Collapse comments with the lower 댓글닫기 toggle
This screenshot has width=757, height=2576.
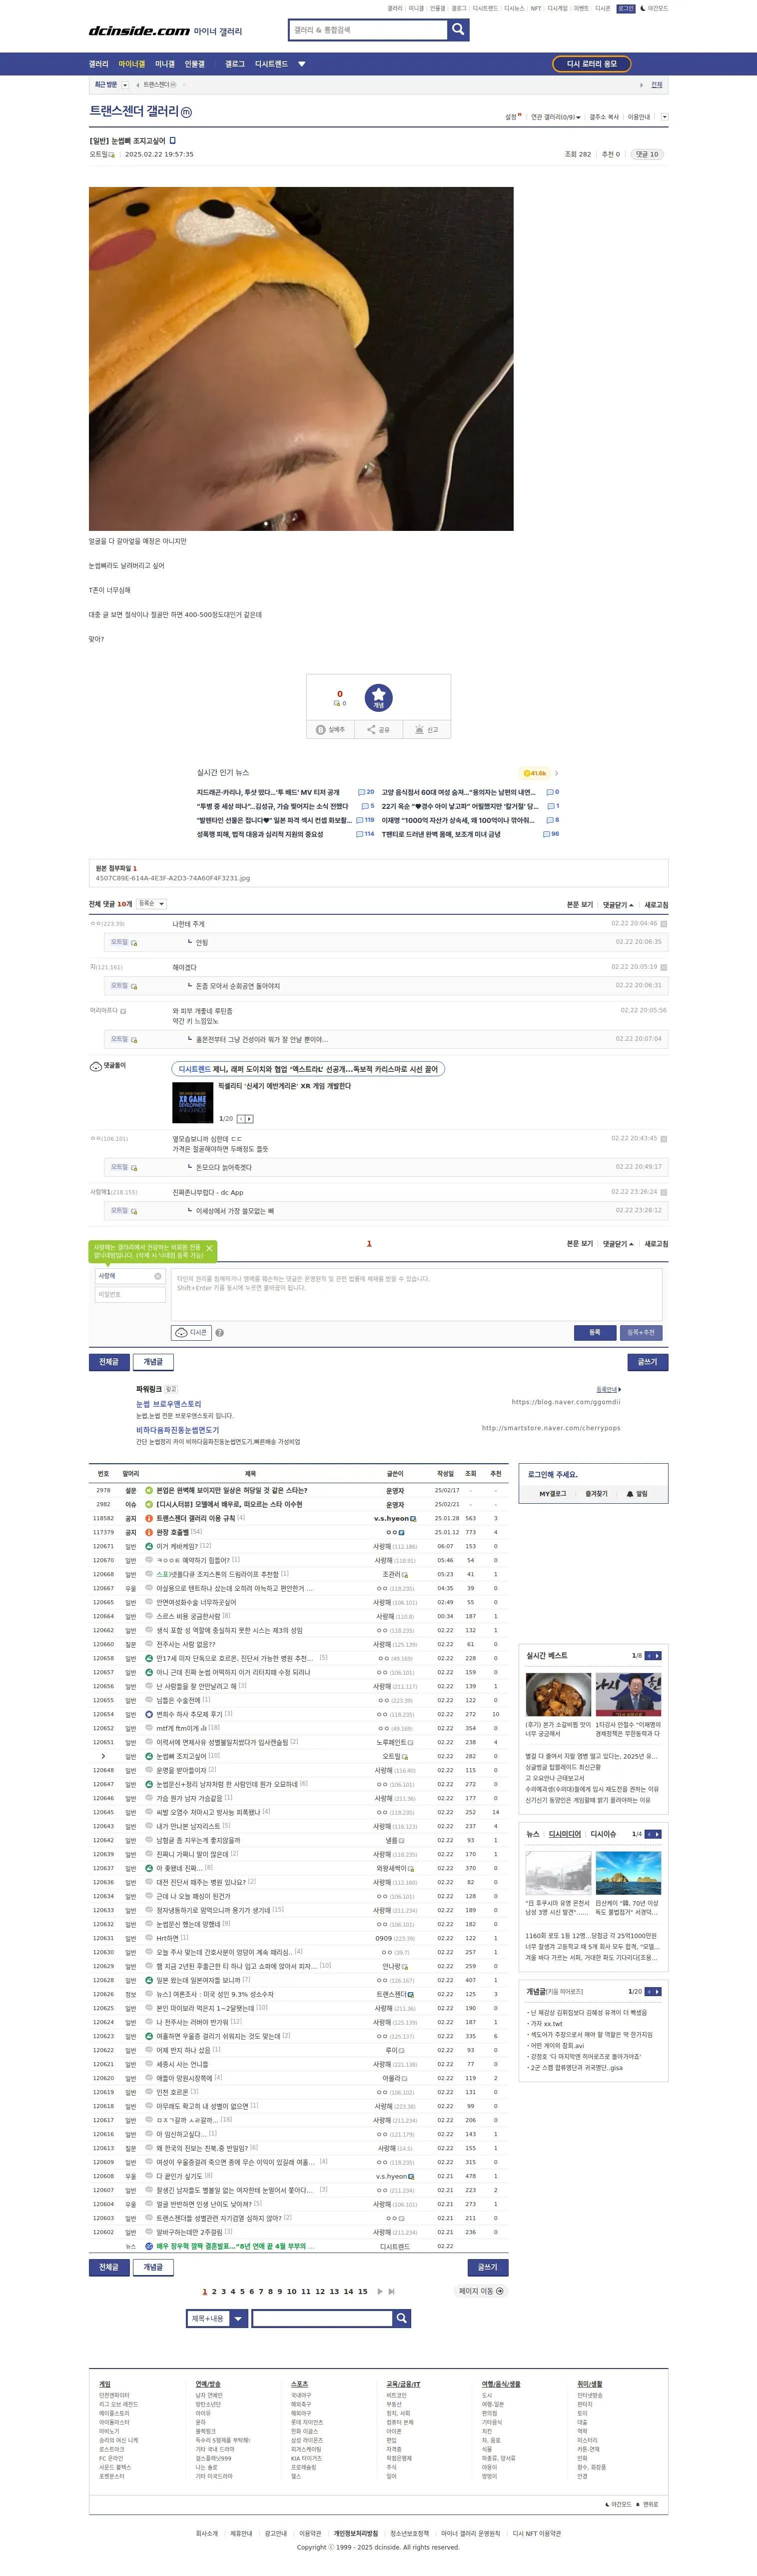tap(618, 1244)
